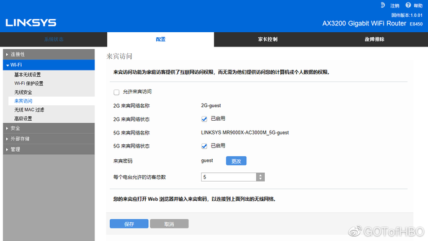Switch to the 系统状态 tab
Screen dimensions: 428x241
pos(54,39)
